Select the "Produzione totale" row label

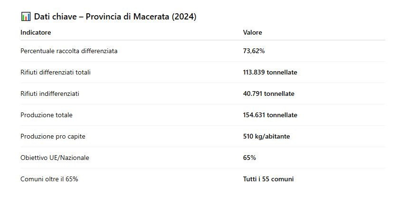click(x=47, y=115)
